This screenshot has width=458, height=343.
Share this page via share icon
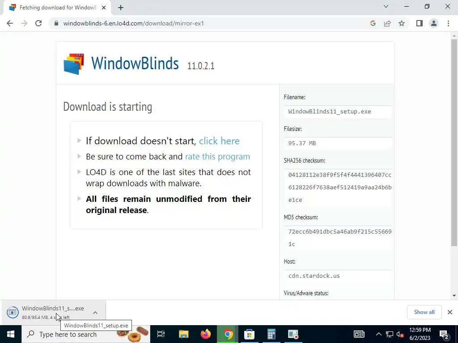click(x=387, y=23)
